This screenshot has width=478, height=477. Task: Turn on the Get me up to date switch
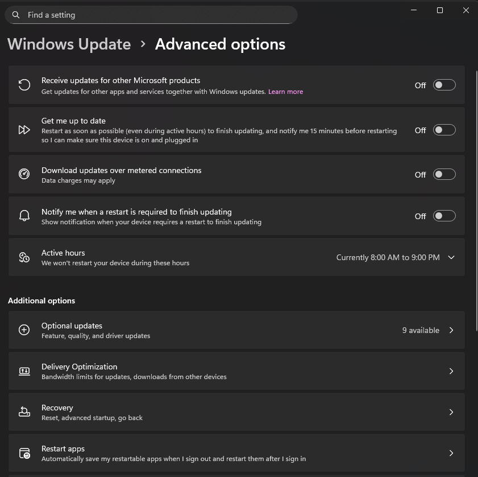(x=444, y=130)
